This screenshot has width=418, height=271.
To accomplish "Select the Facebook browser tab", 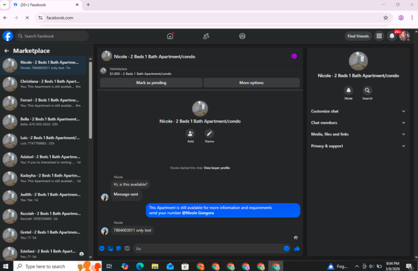I will [x=46, y=5].
